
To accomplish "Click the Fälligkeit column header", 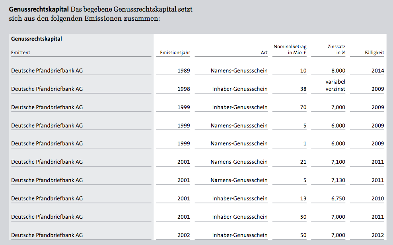I will tap(374, 53).
